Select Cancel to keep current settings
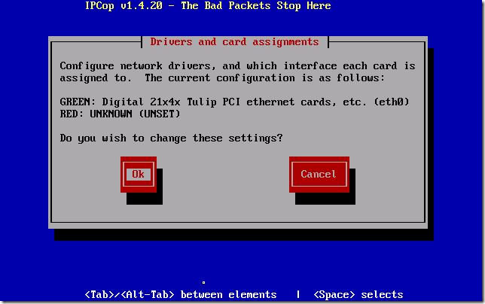 point(319,175)
